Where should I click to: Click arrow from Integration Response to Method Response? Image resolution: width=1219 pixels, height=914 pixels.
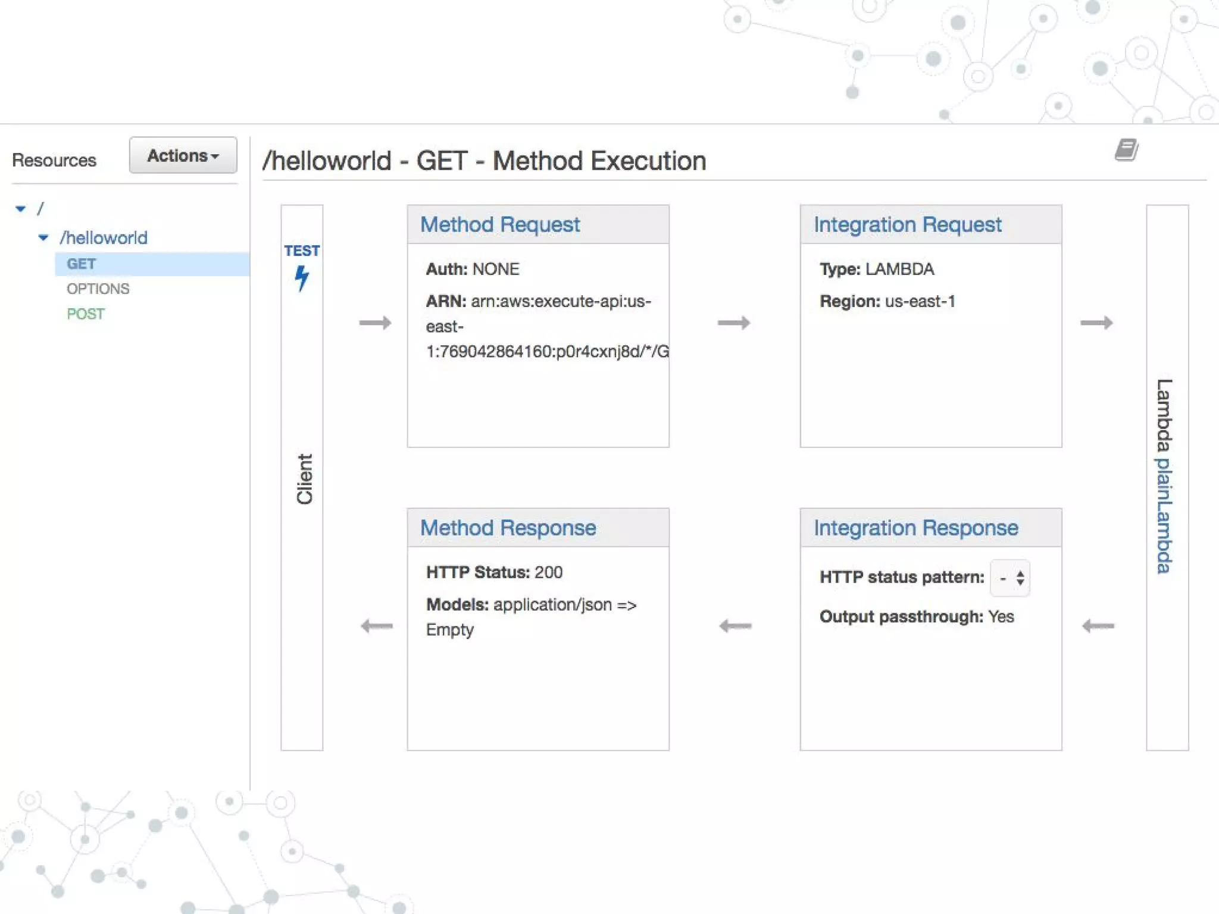pos(735,626)
